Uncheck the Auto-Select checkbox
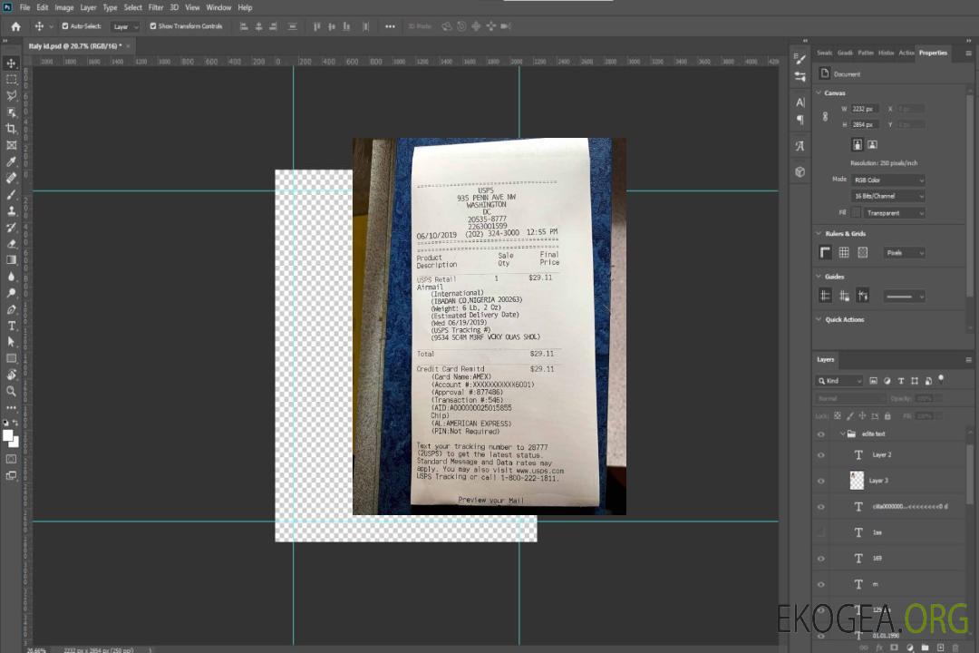Screen dimensions: 979x653 (64, 26)
